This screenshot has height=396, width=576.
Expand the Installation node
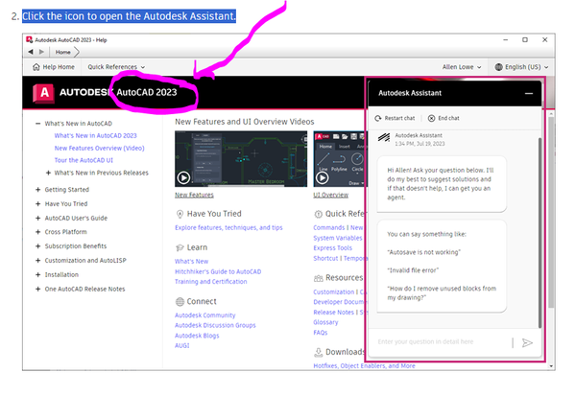[37, 274]
